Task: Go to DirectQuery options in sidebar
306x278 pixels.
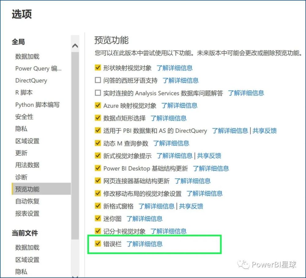Action: 31,81
